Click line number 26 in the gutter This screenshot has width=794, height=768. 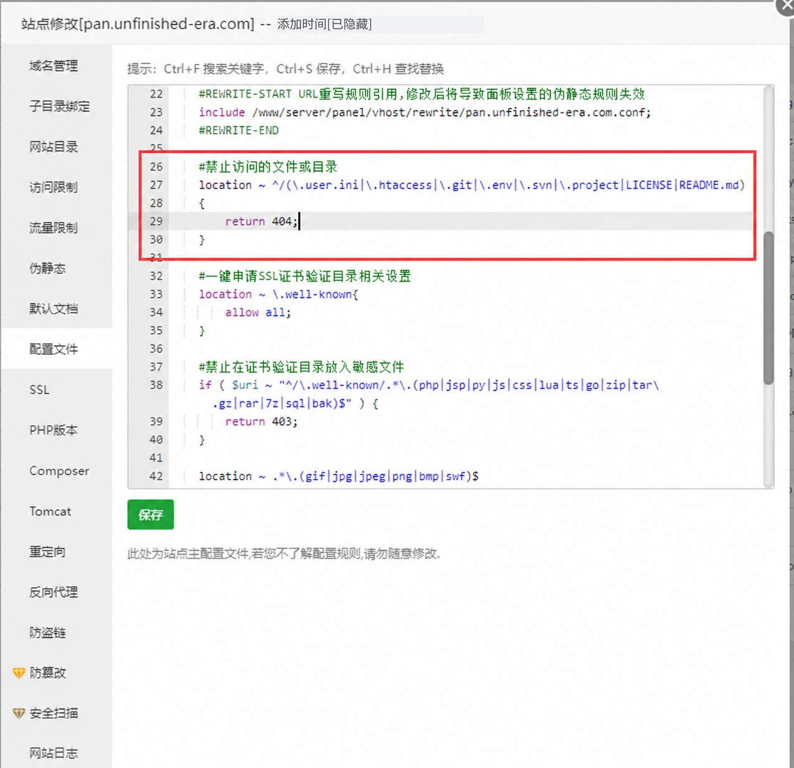156,167
